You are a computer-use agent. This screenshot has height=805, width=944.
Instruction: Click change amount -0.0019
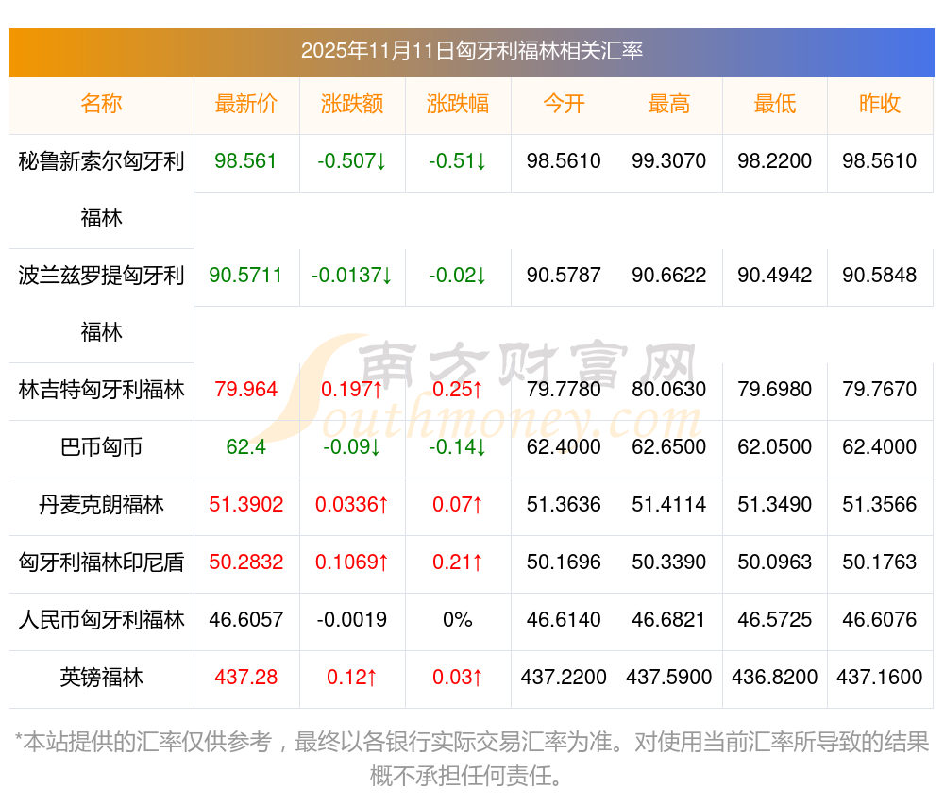[352, 620]
